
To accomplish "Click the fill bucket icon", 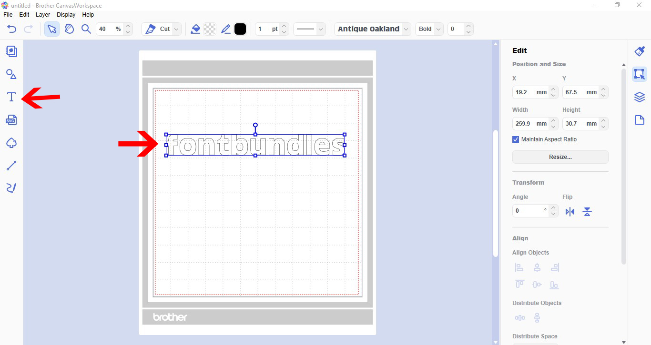I will (195, 29).
